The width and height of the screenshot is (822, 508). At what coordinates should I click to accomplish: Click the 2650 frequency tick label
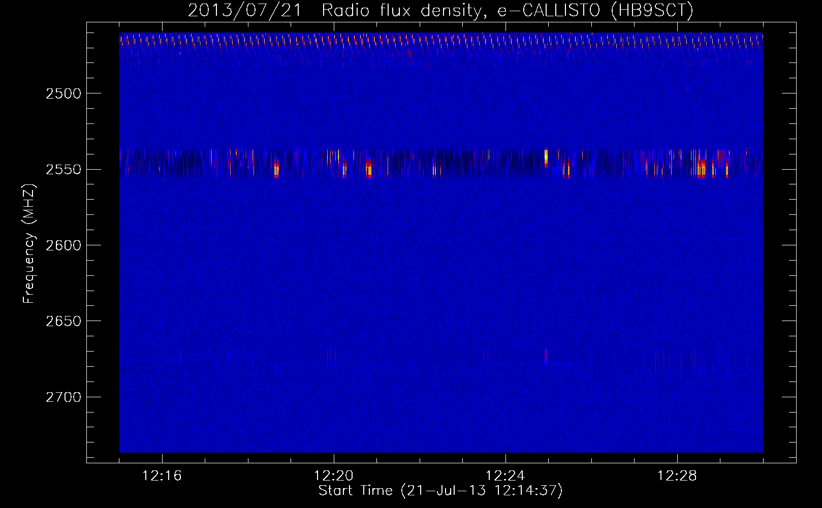[64, 321]
